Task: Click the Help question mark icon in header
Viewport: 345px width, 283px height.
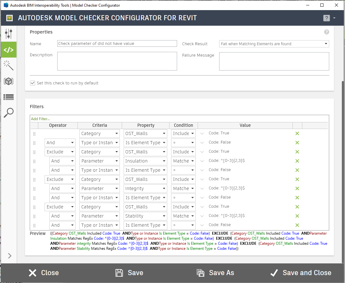Action: [x=326, y=18]
